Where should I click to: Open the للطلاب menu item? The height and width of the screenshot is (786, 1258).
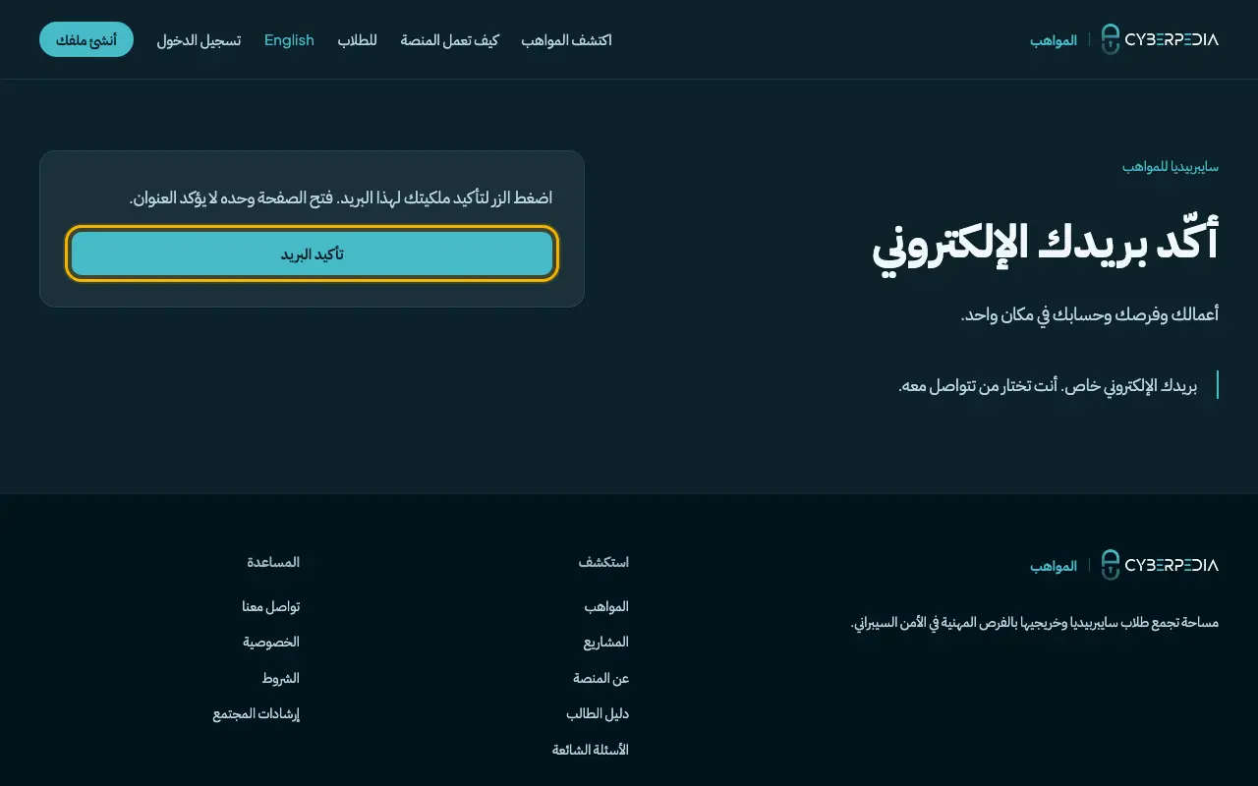[358, 40]
